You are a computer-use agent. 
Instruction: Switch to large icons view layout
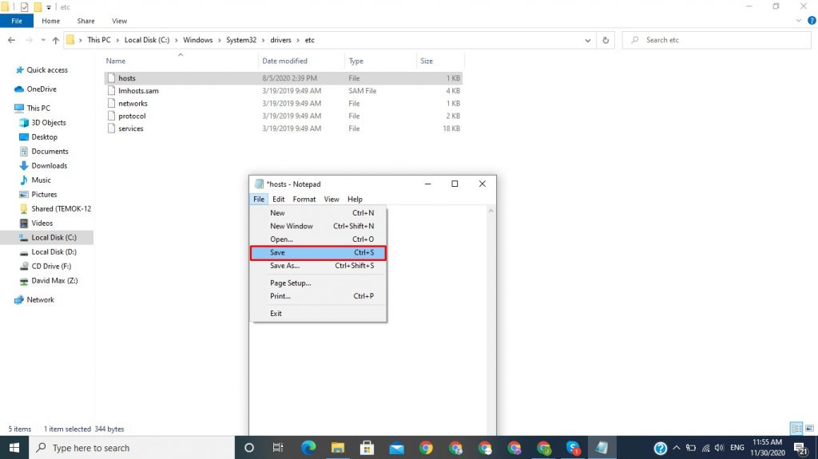point(808,429)
